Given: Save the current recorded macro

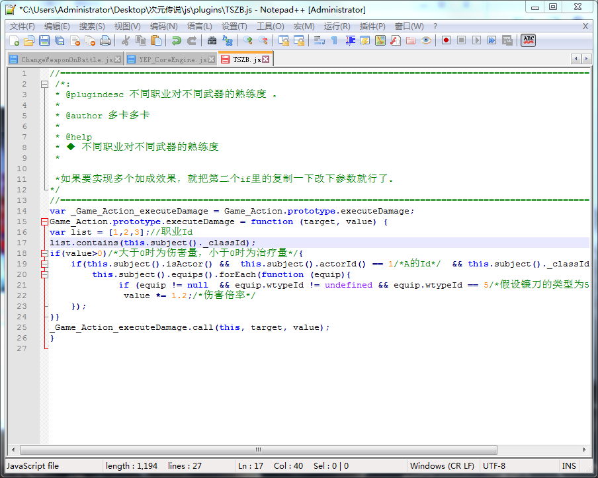Looking at the screenshot, I should pyautogui.click(x=507, y=40).
